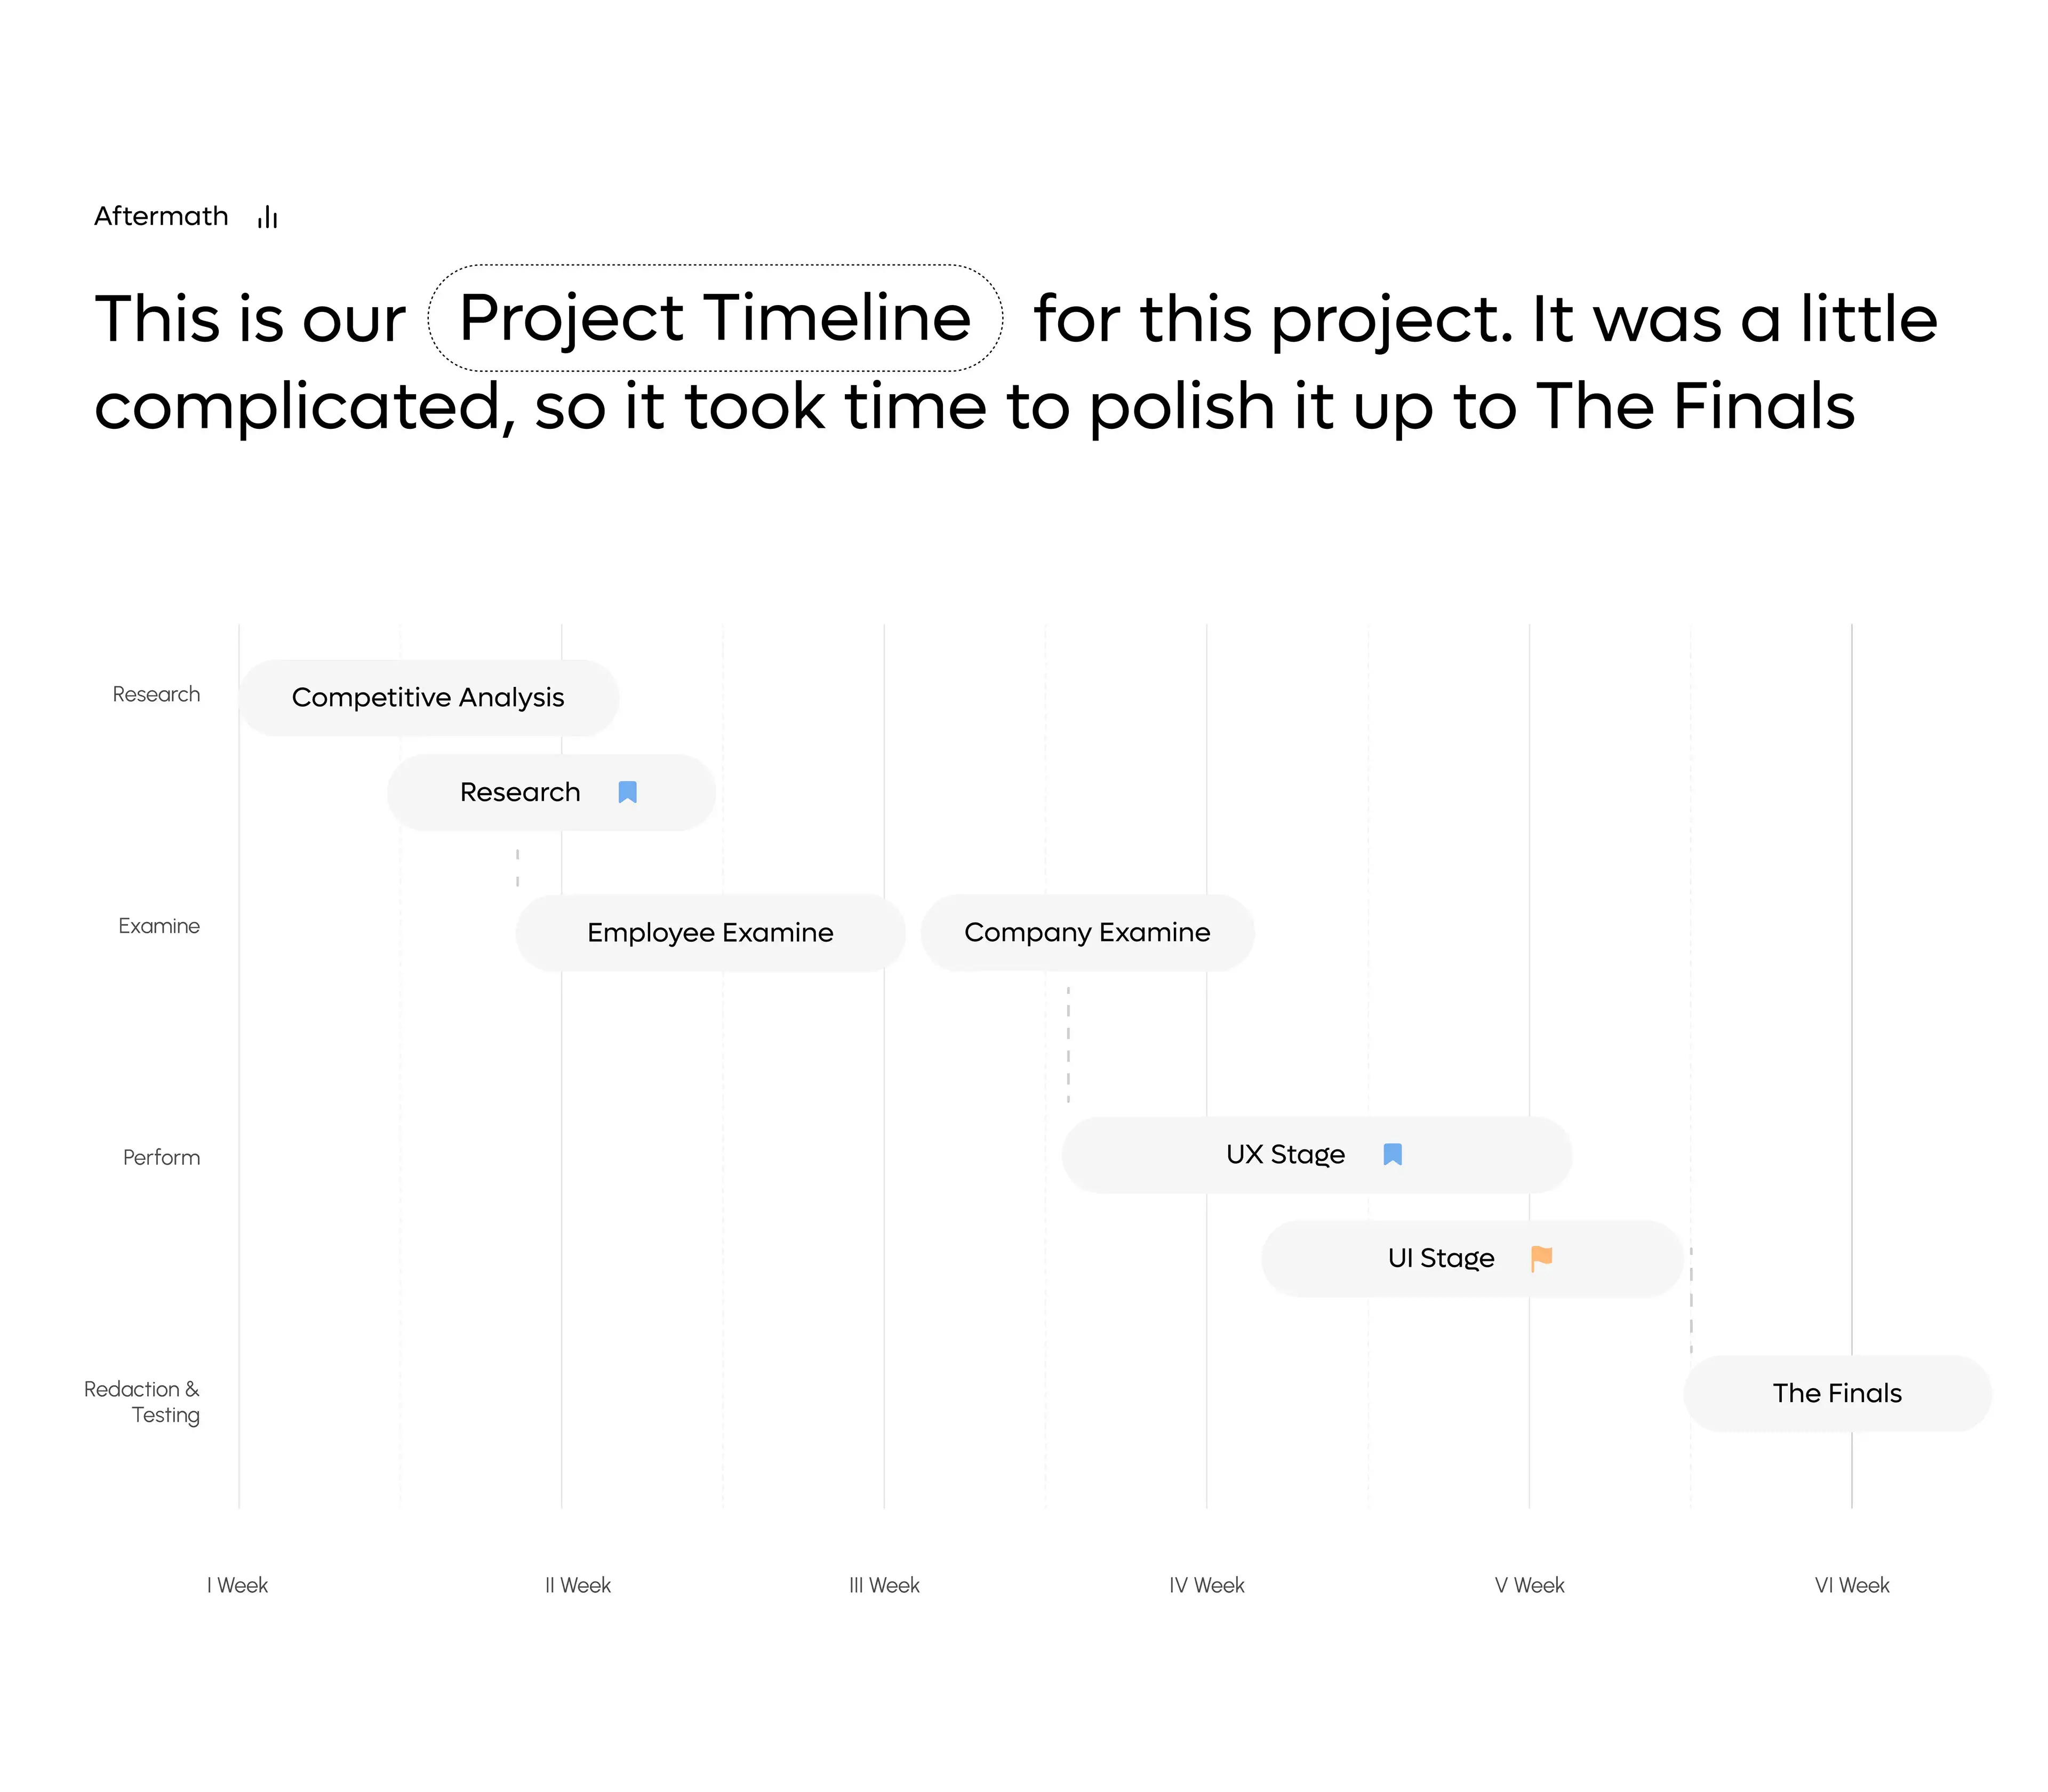Click the I Week axis label
The image size is (2048, 1792).
click(x=237, y=1585)
